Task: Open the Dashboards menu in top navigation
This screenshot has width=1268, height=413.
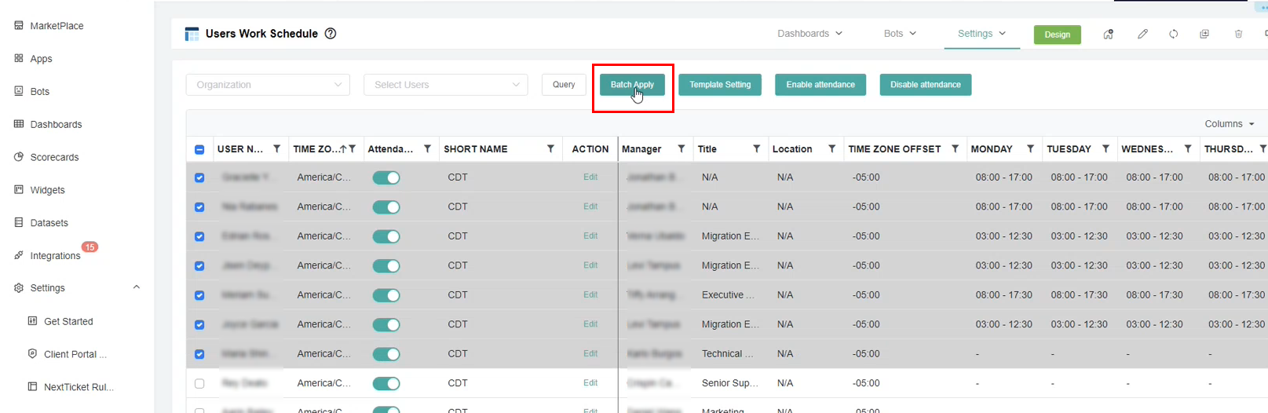Action: pyautogui.click(x=809, y=34)
